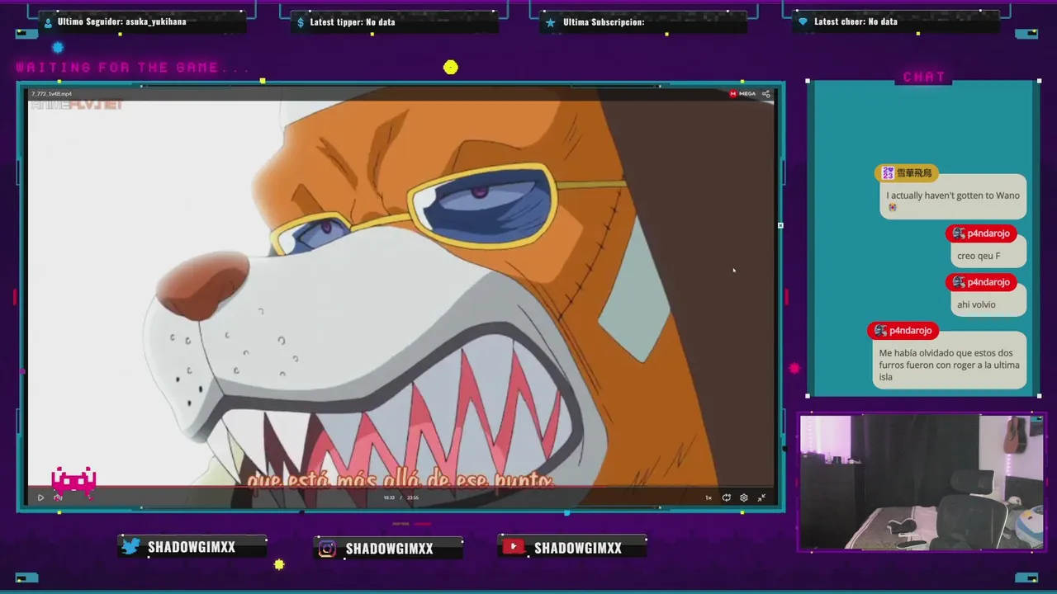Click the p4ndarojo name above 'creo qeu F'

click(982, 233)
